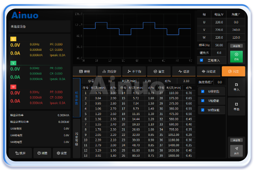Click the 导入 import icon button
The width and height of the screenshot is (254, 170).
pyautogui.click(x=236, y=87)
